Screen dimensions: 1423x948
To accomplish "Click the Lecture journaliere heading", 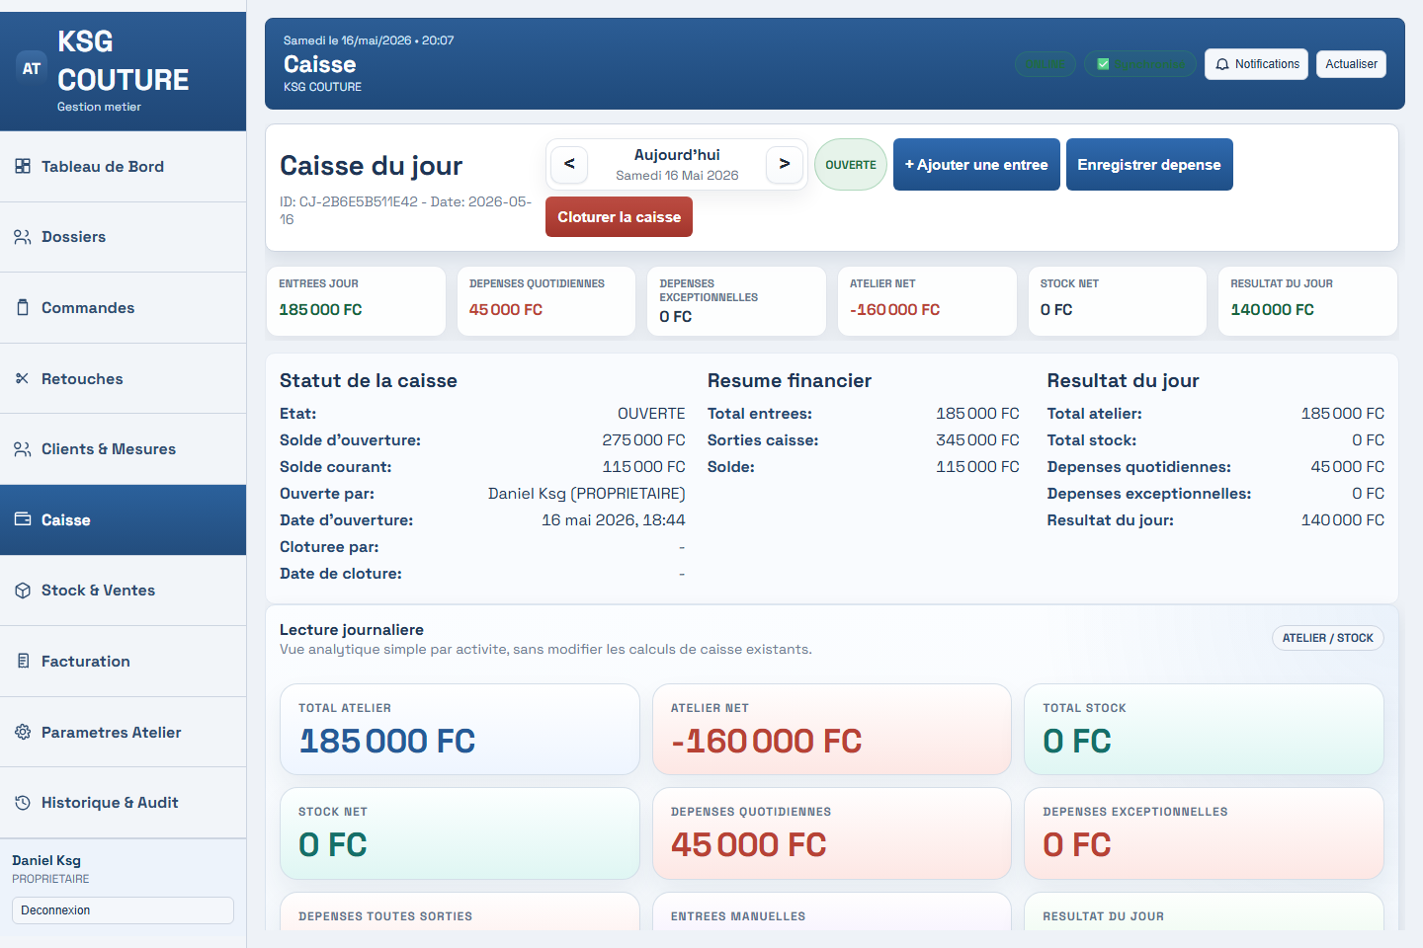I will click(x=352, y=630).
